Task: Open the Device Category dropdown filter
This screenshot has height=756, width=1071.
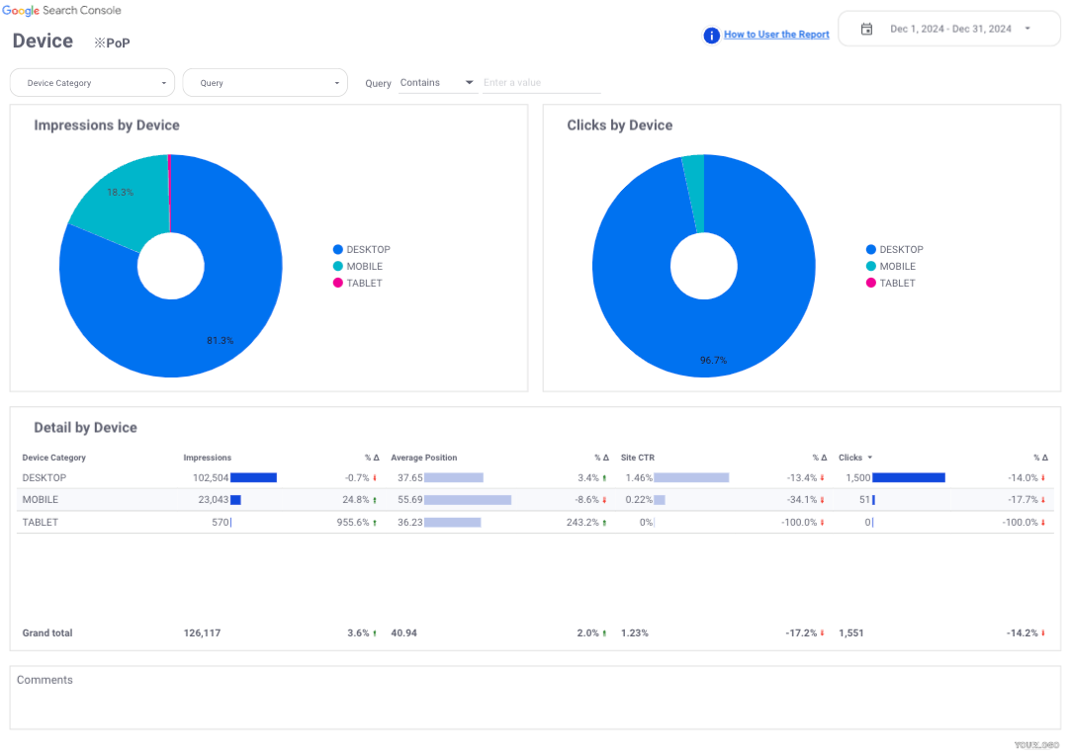Action: [92, 83]
